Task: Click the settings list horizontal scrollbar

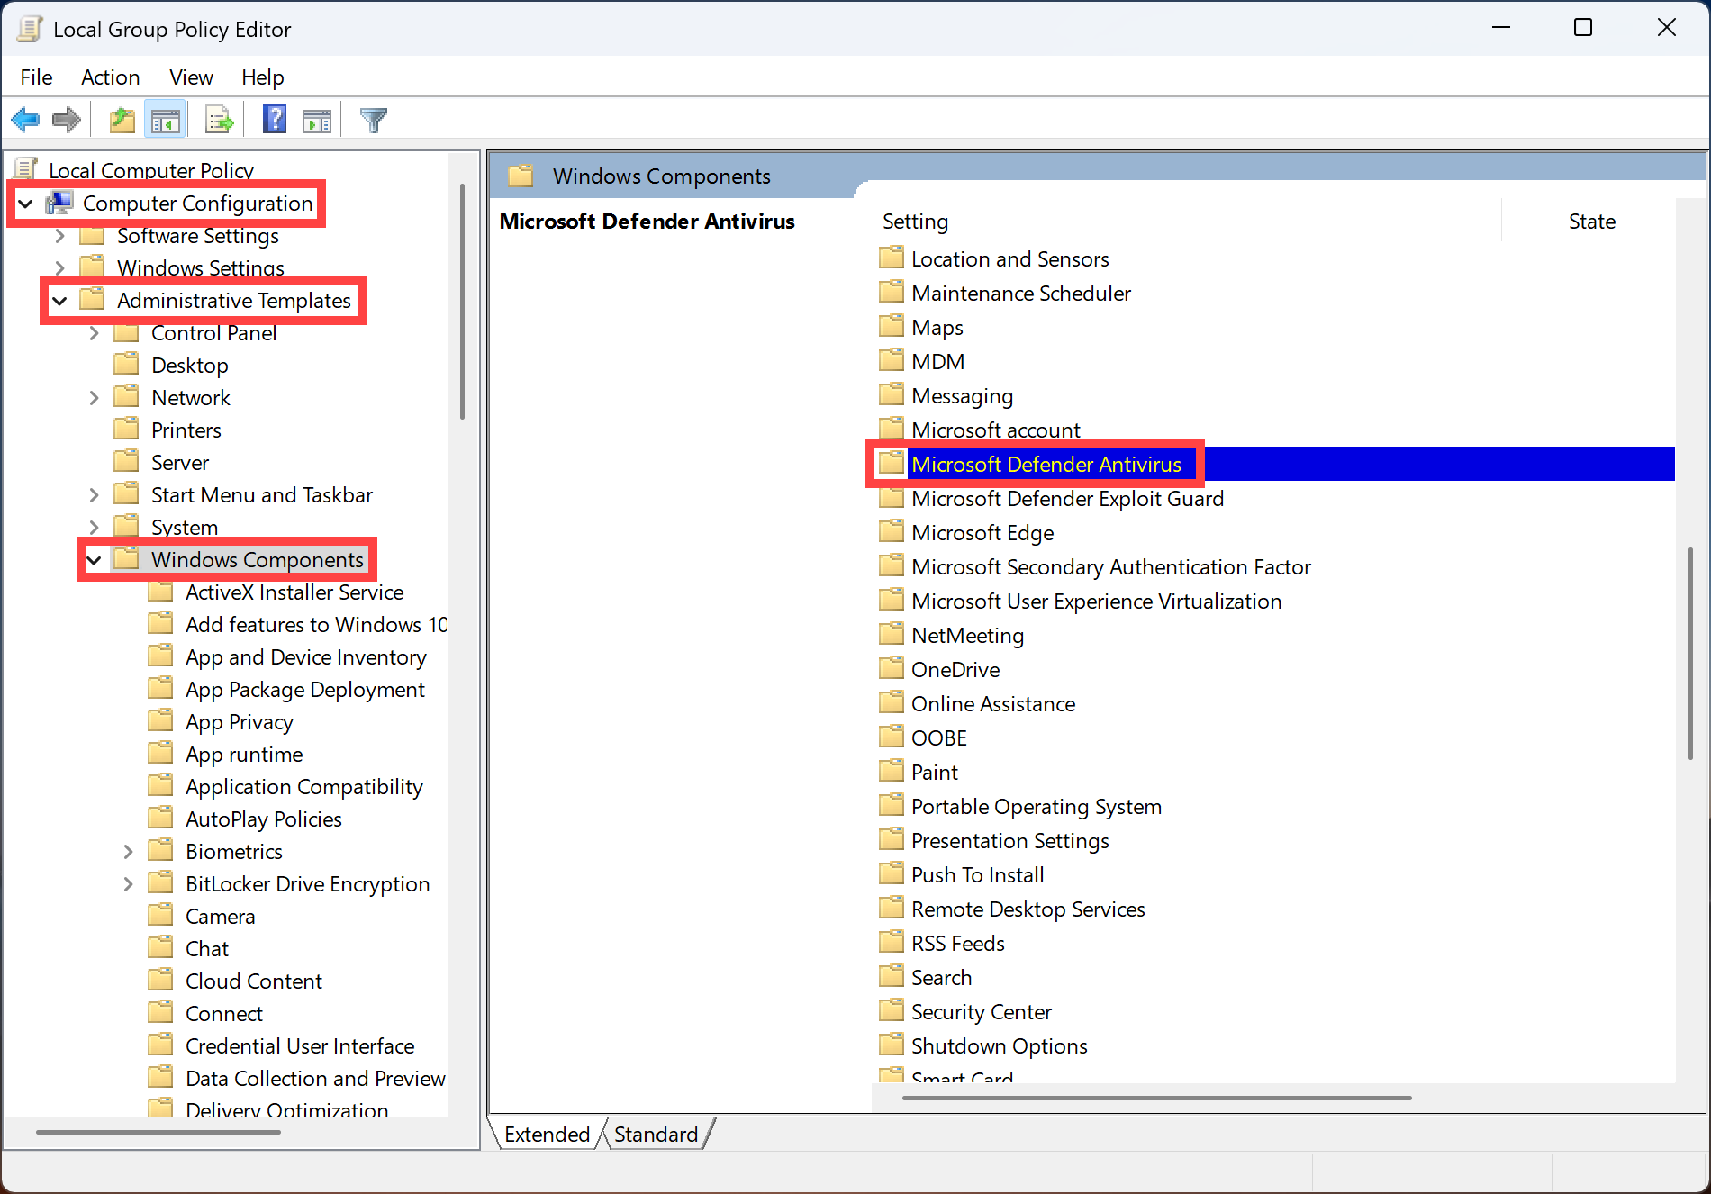Action: click(x=1156, y=1098)
